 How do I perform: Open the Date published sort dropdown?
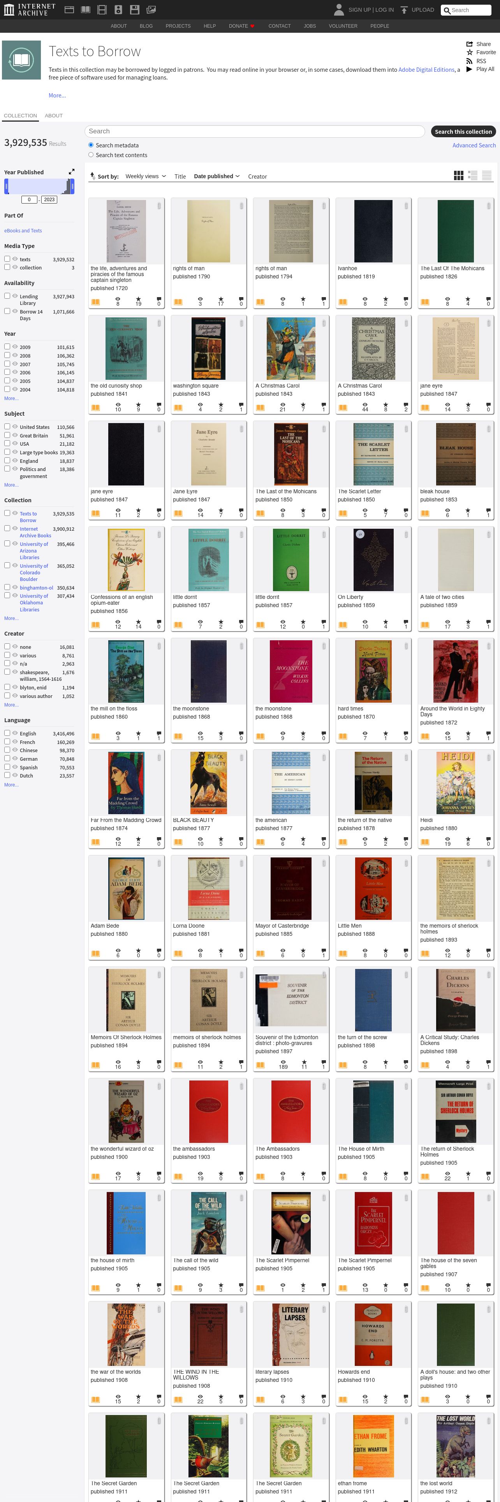click(217, 176)
